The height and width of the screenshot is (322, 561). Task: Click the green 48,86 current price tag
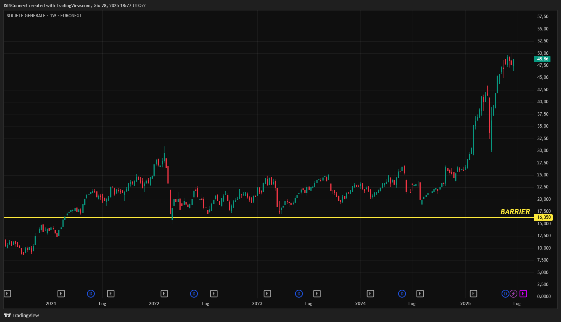[x=543, y=59]
